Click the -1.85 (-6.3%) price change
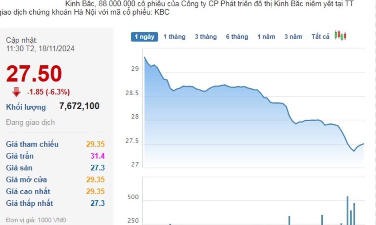The height and width of the screenshot is (225, 376). click(x=48, y=92)
